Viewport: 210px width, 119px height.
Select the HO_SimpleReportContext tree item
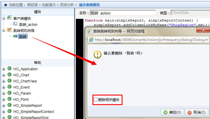click(34, 111)
